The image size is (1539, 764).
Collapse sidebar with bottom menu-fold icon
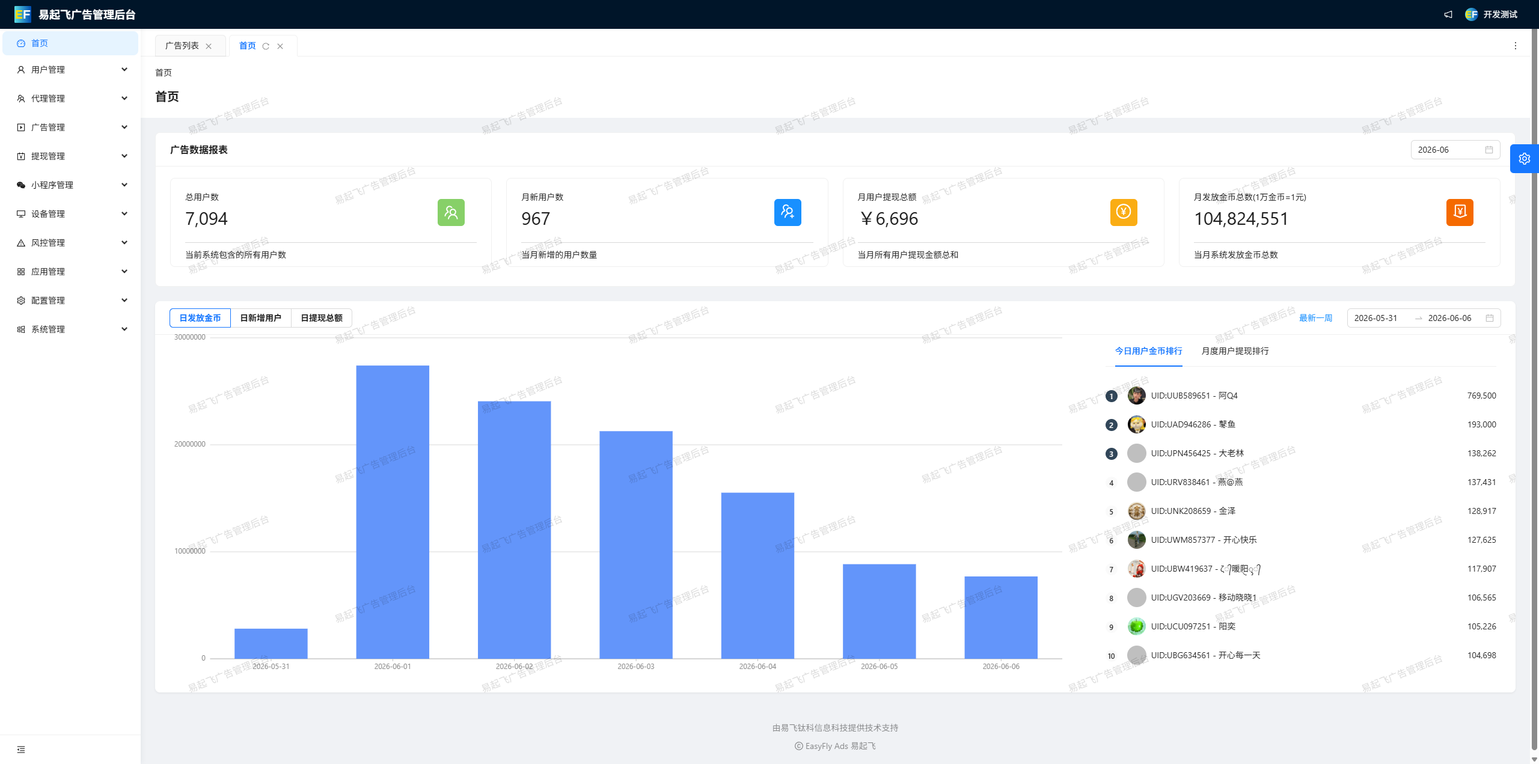[x=21, y=749]
